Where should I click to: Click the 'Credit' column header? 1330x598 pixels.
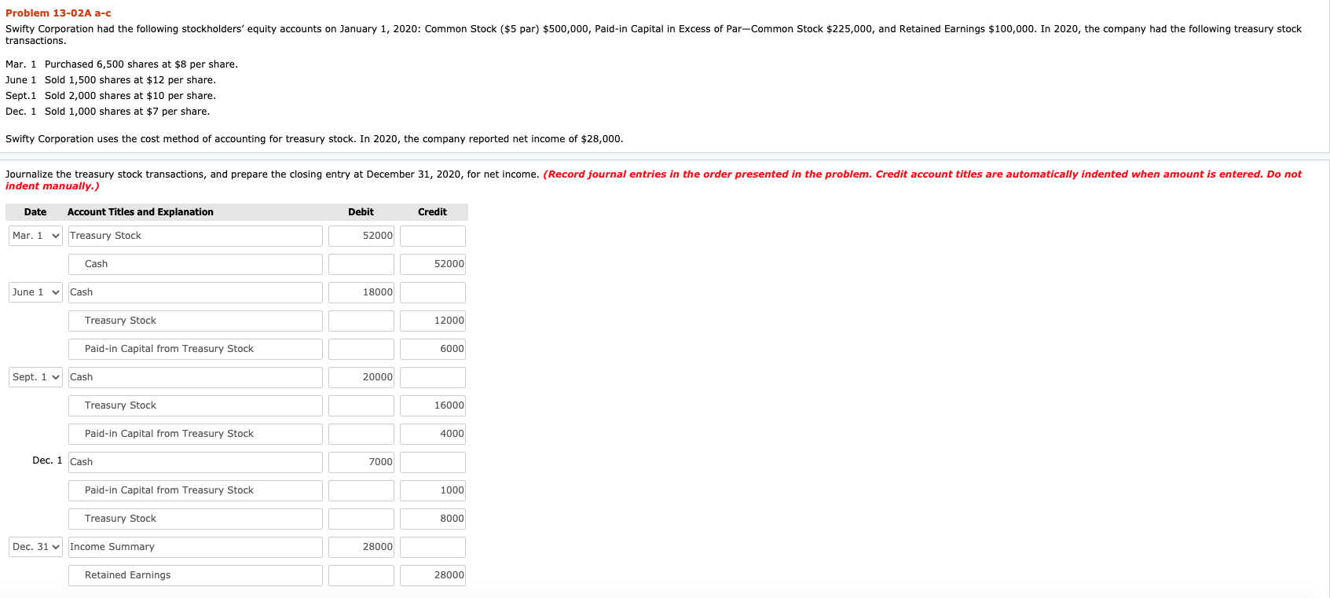click(432, 212)
